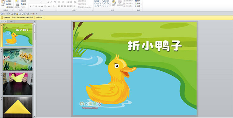
Task: Click the slide panel vertical scrollbar
Action: [34, 70]
